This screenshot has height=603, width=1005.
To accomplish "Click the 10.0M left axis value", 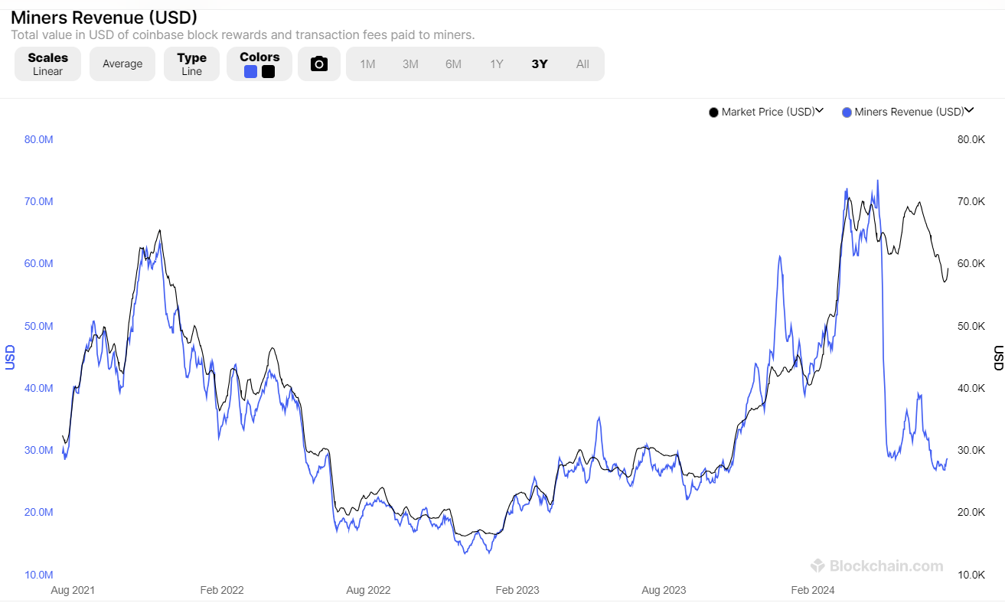I will [39, 575].
